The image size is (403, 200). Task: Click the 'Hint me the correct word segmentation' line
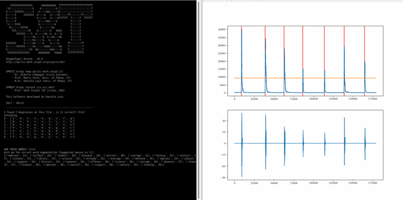(x=50, y=152)
